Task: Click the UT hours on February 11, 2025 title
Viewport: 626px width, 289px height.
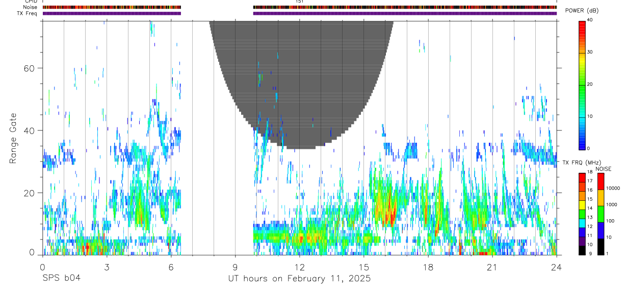Action: click(299, 279)
